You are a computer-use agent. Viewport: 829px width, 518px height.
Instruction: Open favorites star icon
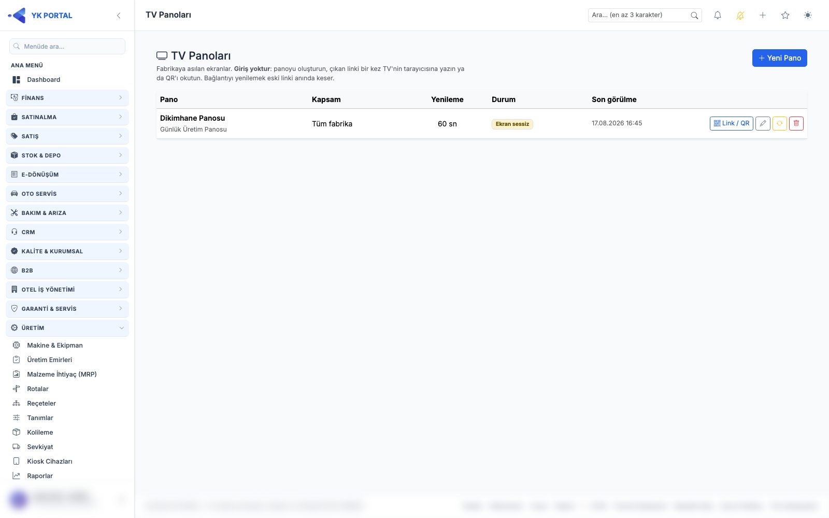(785, 16)
